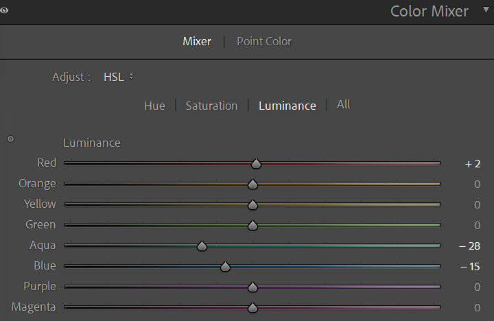This screenshot has height=321, width=494.
Task: Click the Blue slider label
Action: pyautogui.click(x=45, y=265)
